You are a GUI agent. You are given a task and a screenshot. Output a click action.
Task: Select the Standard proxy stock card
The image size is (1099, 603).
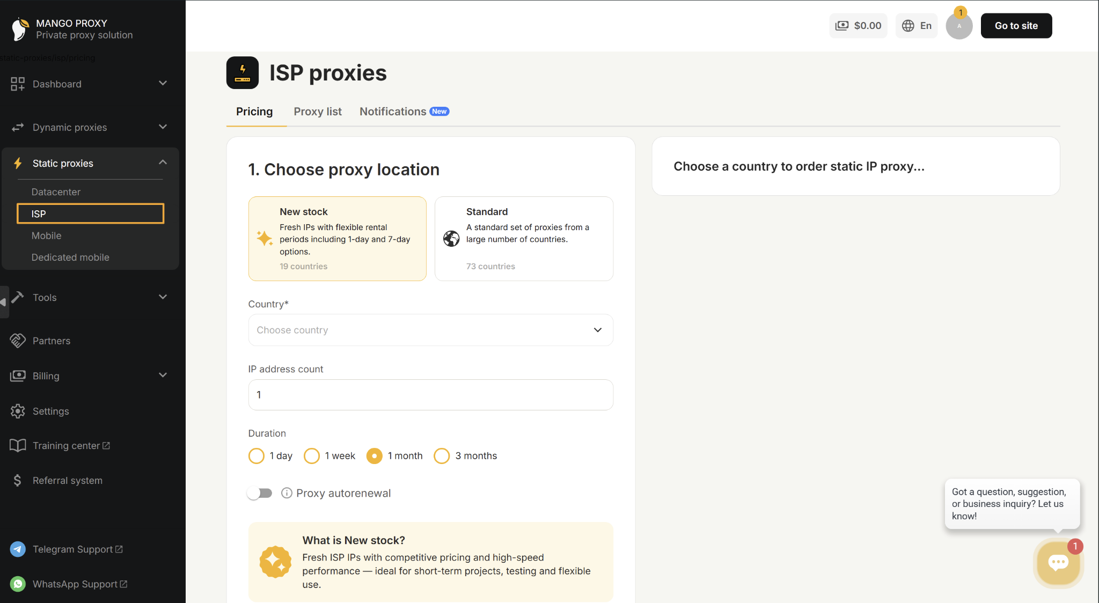524,239
